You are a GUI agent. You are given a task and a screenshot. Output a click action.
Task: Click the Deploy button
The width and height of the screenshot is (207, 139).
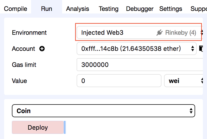pyautogui.click(x=38, y=127)
